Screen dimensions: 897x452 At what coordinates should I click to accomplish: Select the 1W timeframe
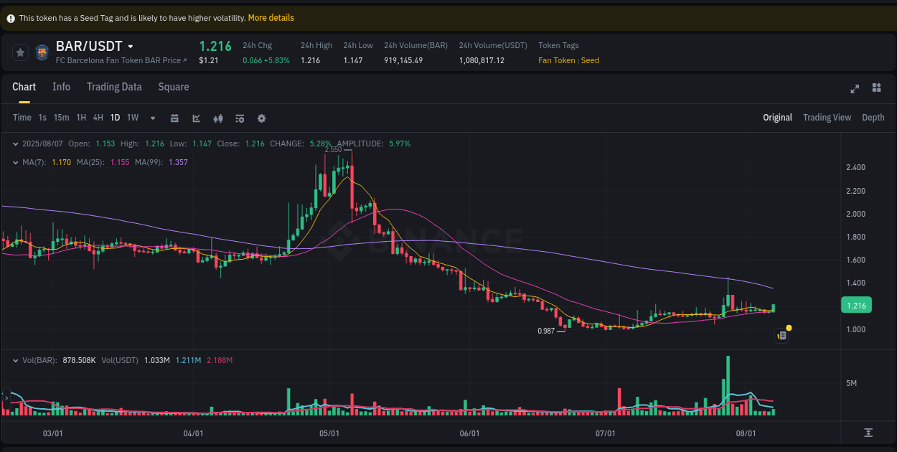pyautogui.click(x=132, y=117)
